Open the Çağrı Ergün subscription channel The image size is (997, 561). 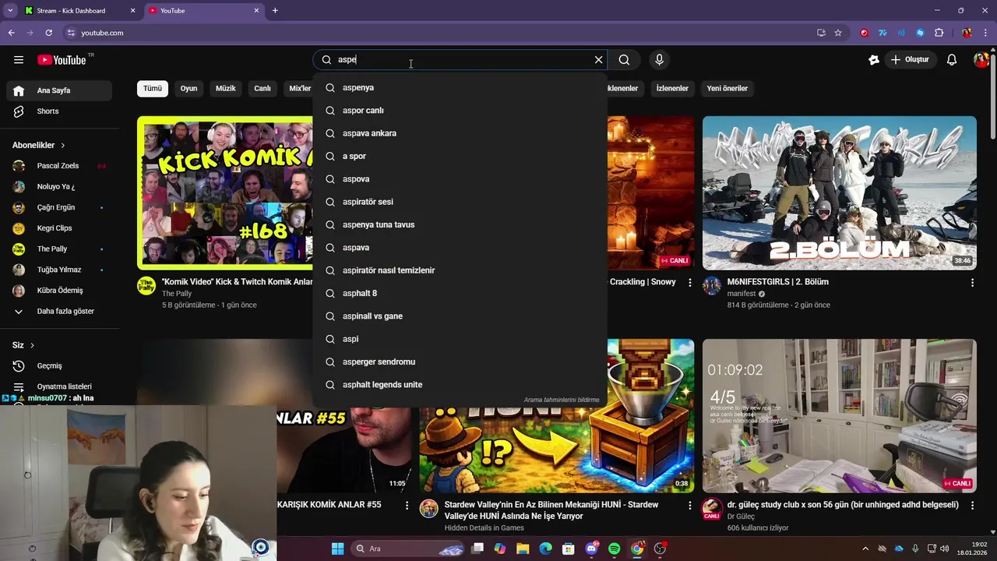(59, 208)
